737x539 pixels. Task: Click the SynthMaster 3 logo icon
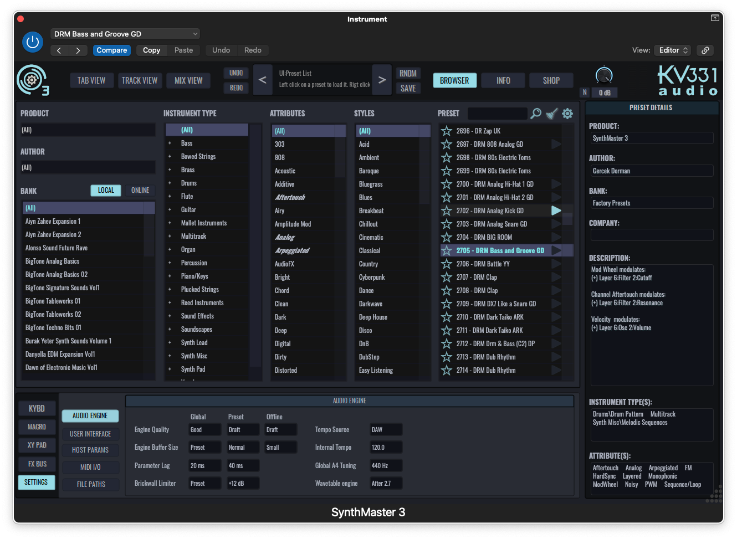(x=32, y=80)
